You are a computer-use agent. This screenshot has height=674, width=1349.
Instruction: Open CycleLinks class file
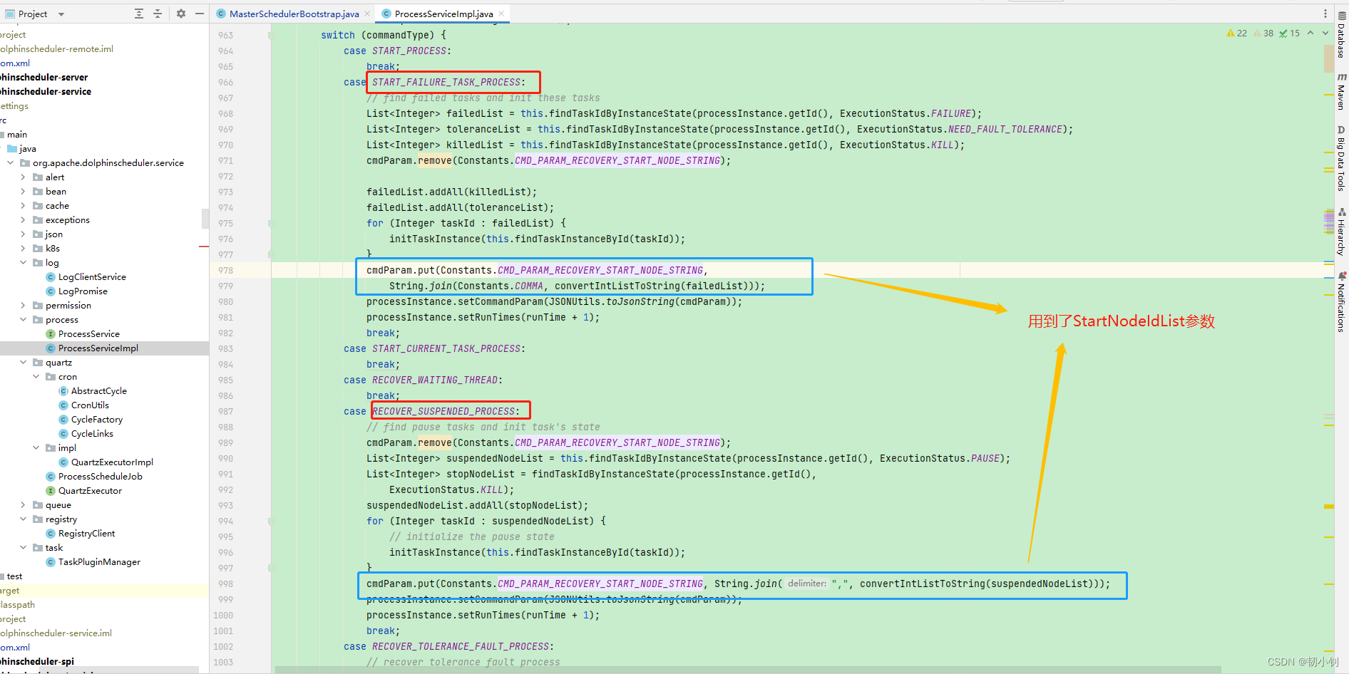pos(92,434)
